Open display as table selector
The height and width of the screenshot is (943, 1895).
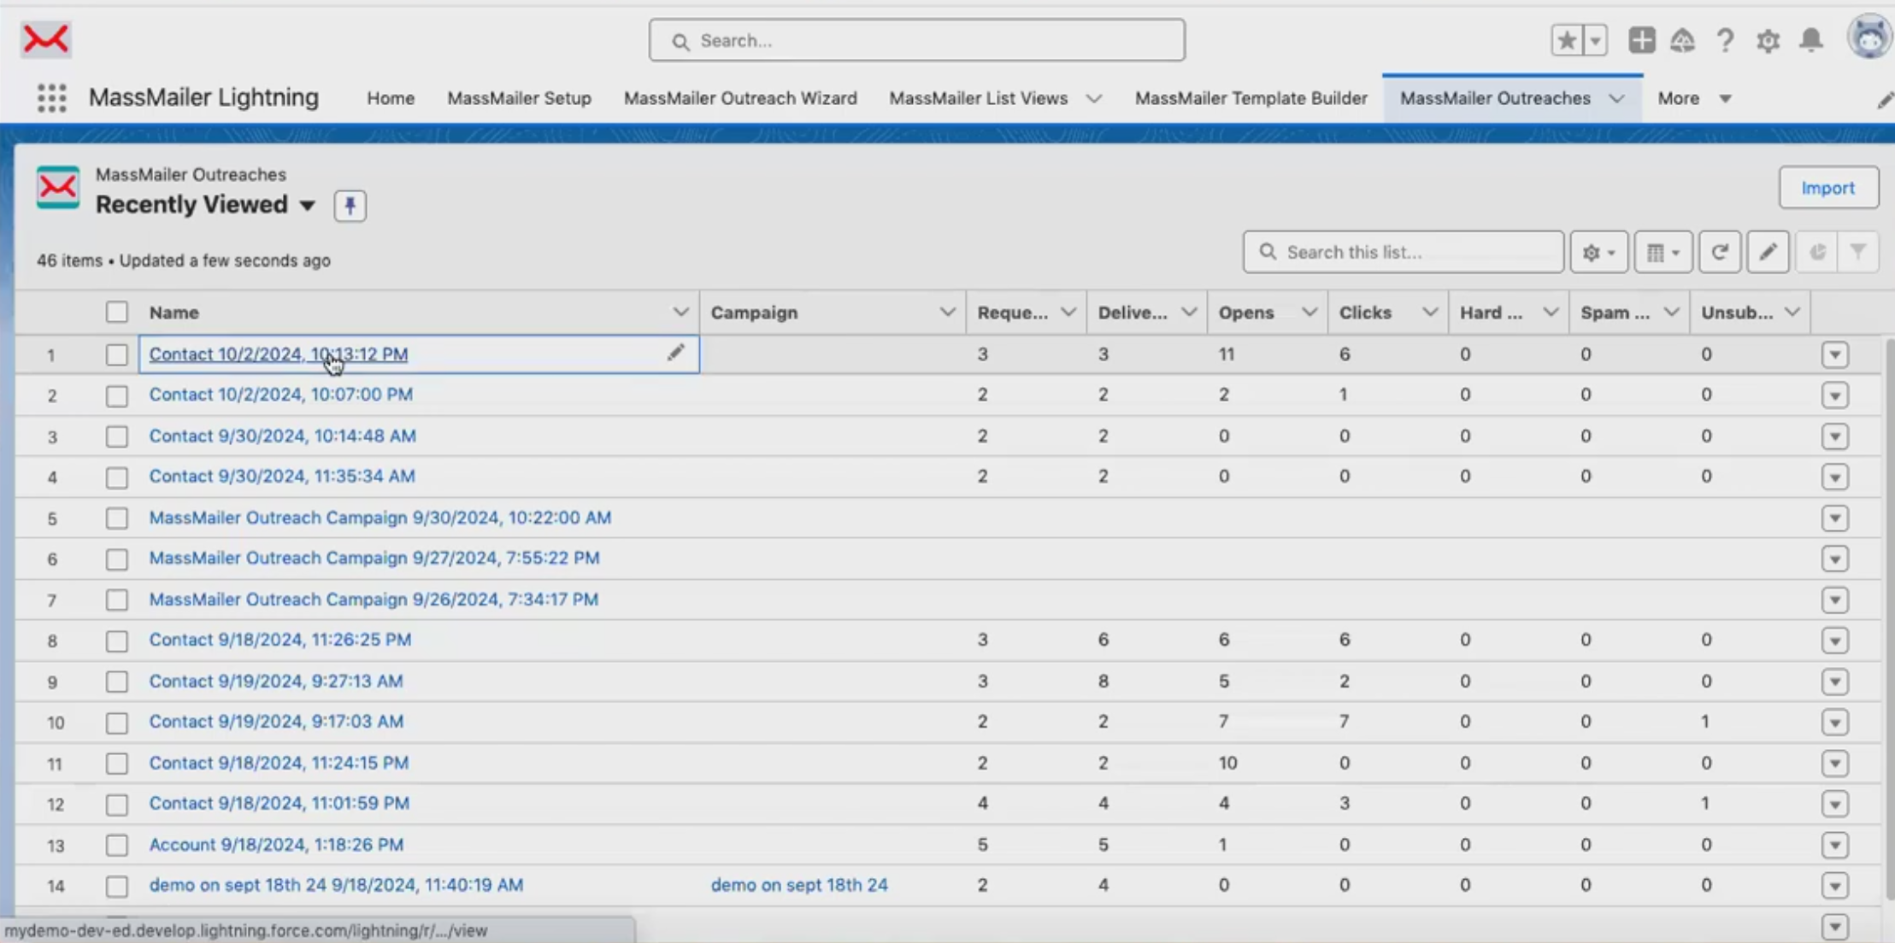1663,252
